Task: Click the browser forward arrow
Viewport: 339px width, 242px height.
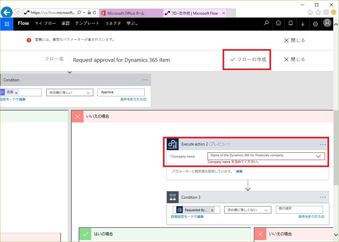Action: click(18, 12)
